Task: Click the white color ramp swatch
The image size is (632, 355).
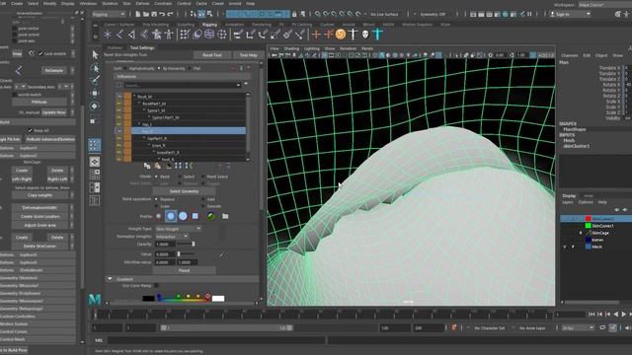Action: click(x=218, y=298)
